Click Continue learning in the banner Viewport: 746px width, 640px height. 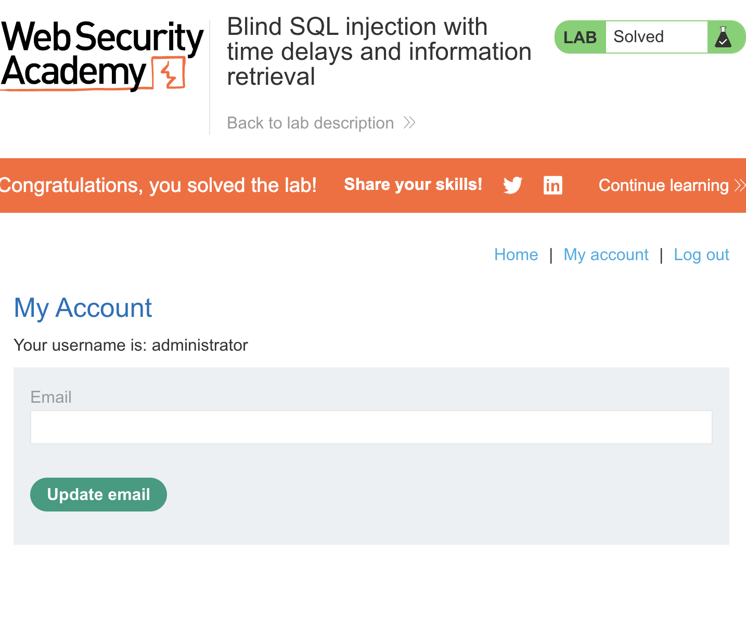pos(663,185)
